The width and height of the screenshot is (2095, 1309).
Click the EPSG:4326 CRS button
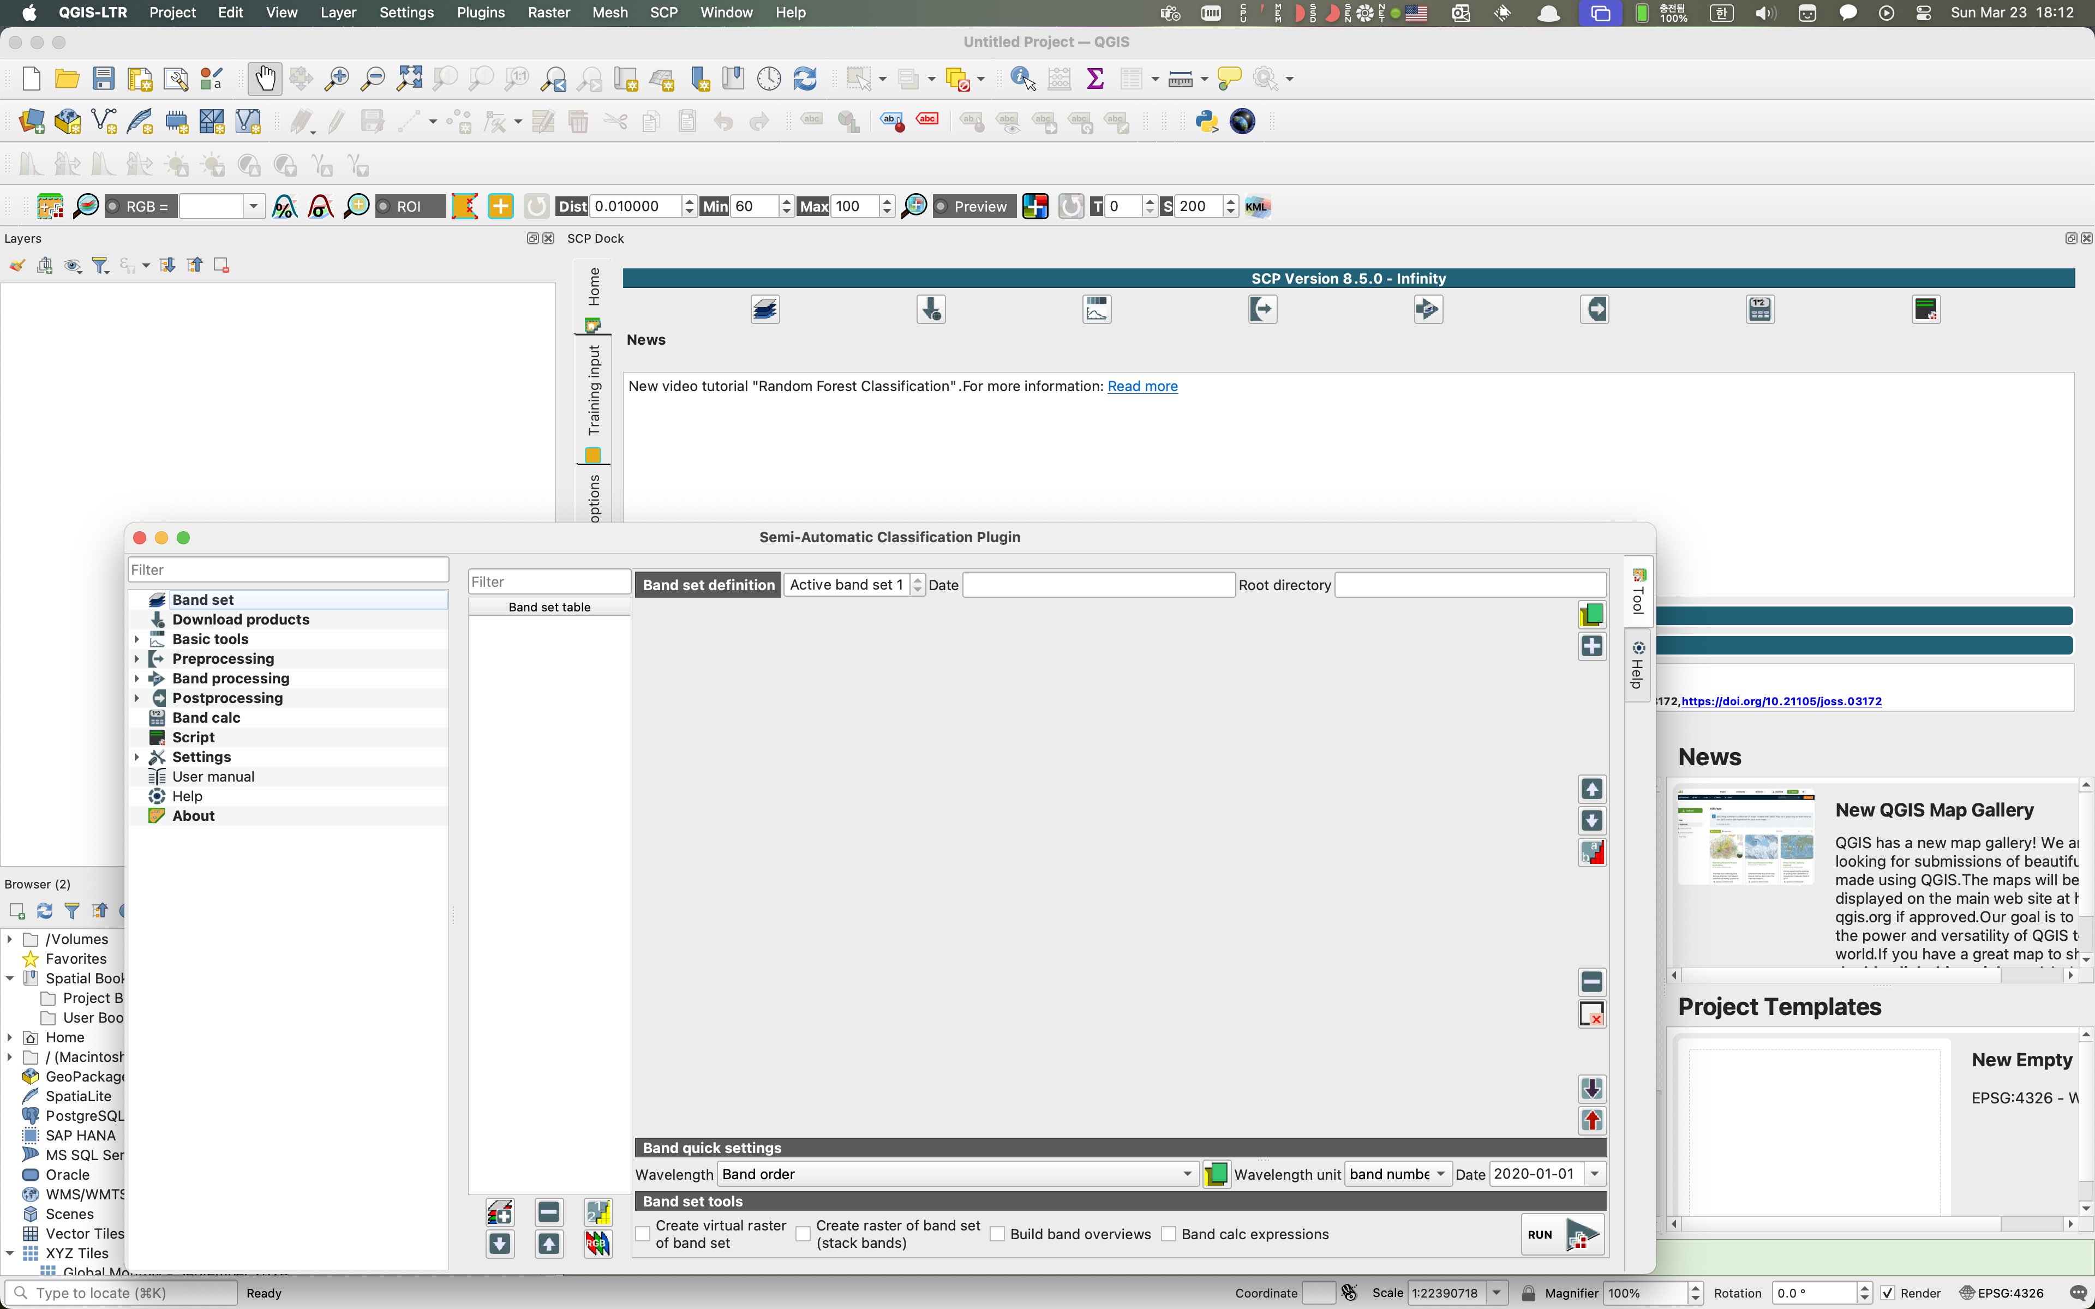[x=2002, y=1293]
